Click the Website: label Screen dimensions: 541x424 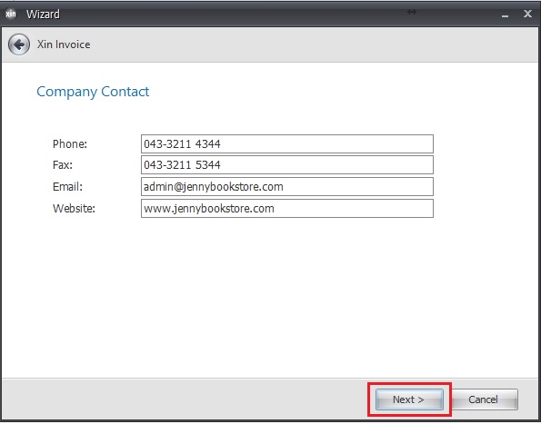[x=74, y=209]
